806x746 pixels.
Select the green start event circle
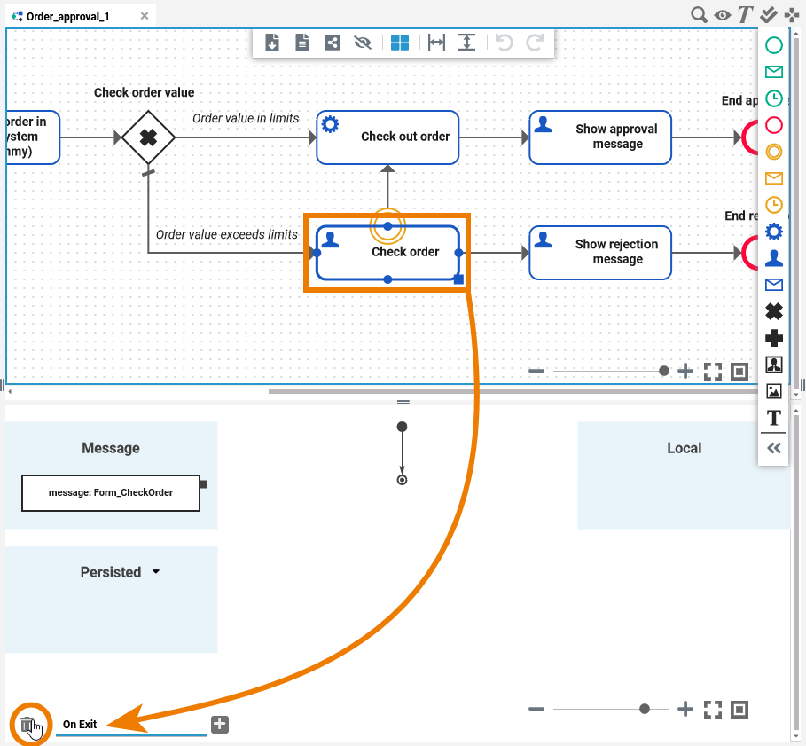coord(774,45)
